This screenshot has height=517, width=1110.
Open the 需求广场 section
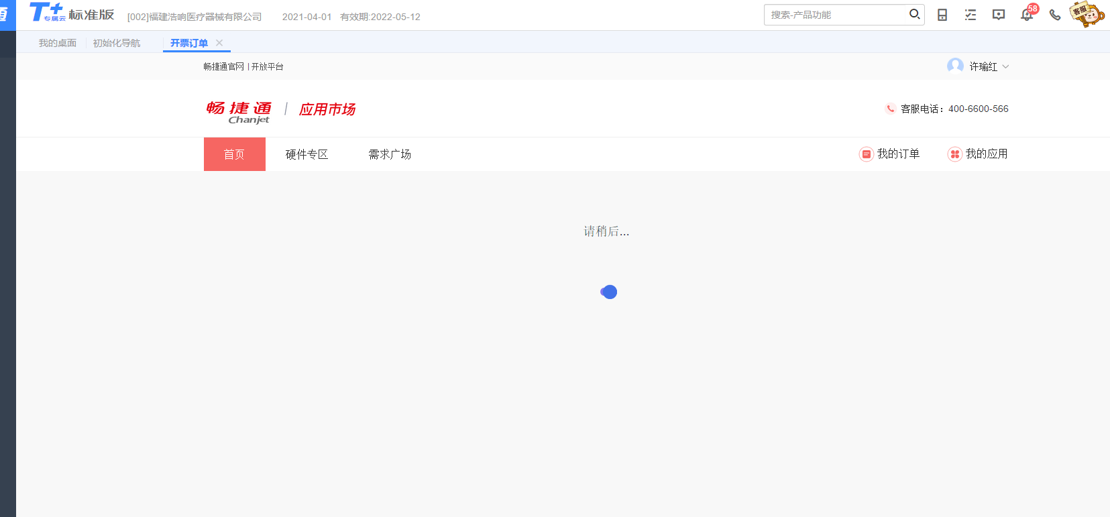pyautogui.click(x=390, y=154)
